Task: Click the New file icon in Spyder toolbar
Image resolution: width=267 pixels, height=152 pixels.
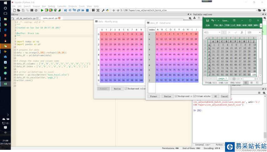Action: tap(14, 10)
